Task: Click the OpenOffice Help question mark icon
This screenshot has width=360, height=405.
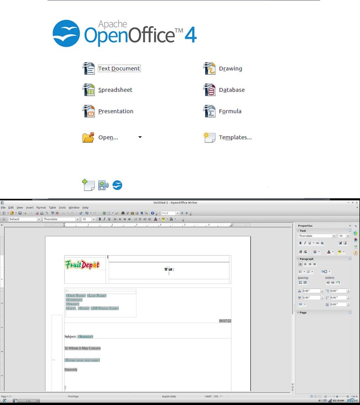Action: click(153, 213)
